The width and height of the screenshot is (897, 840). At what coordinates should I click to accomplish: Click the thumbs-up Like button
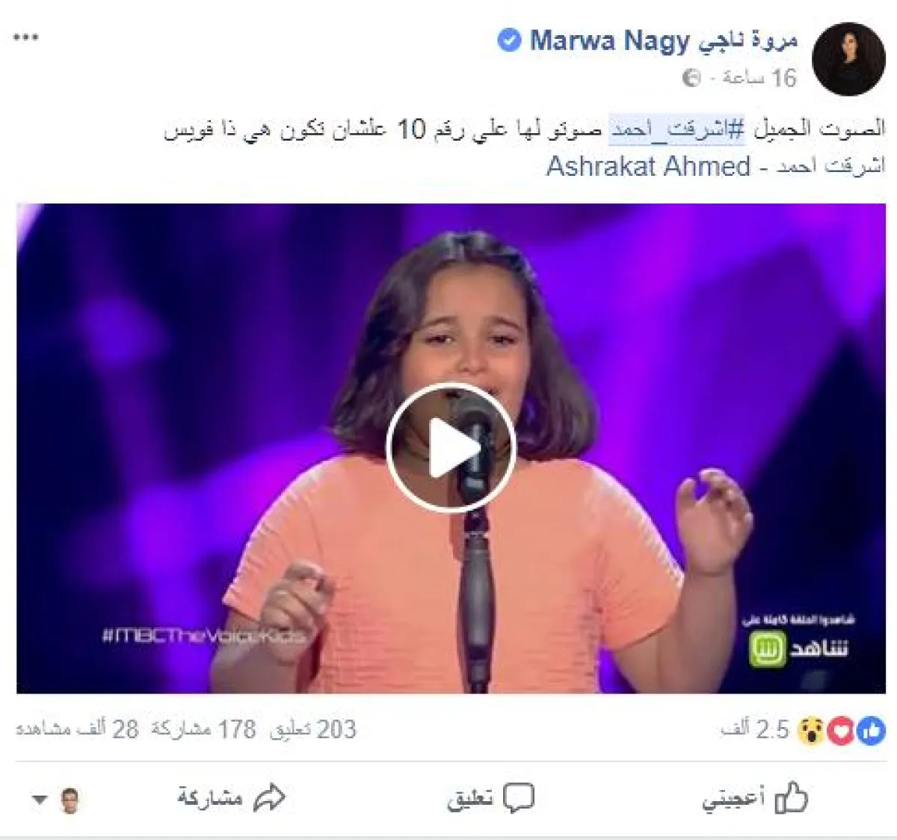pos(755,799)
